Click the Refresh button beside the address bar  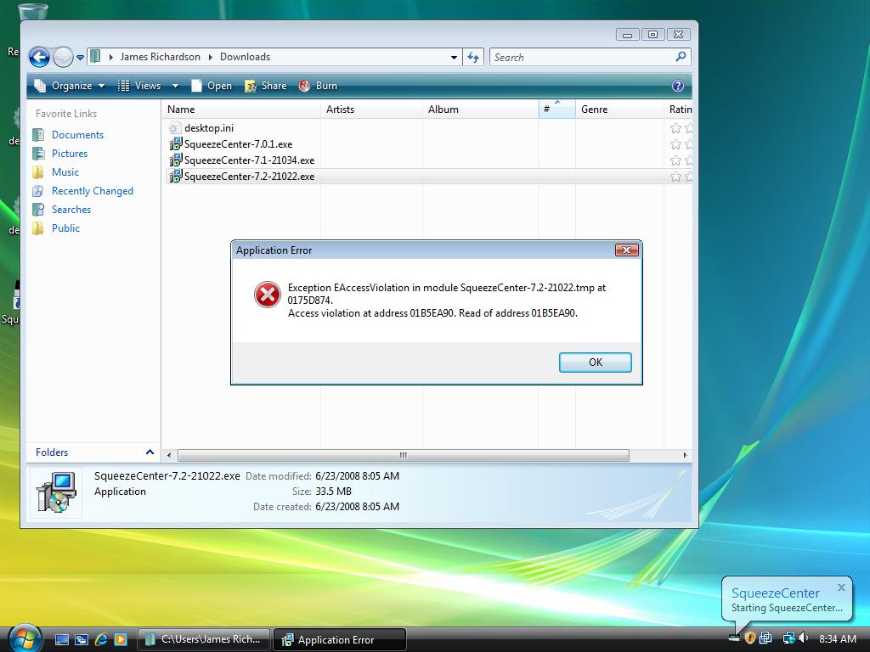474,57
